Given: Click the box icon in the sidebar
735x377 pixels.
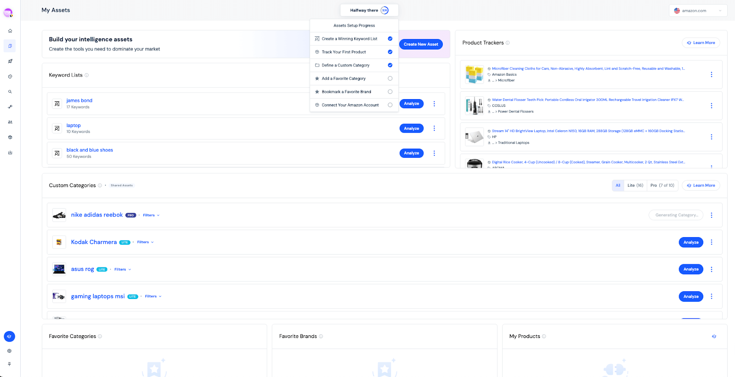Looking at the screenshot, I should [x=10, y=137].
